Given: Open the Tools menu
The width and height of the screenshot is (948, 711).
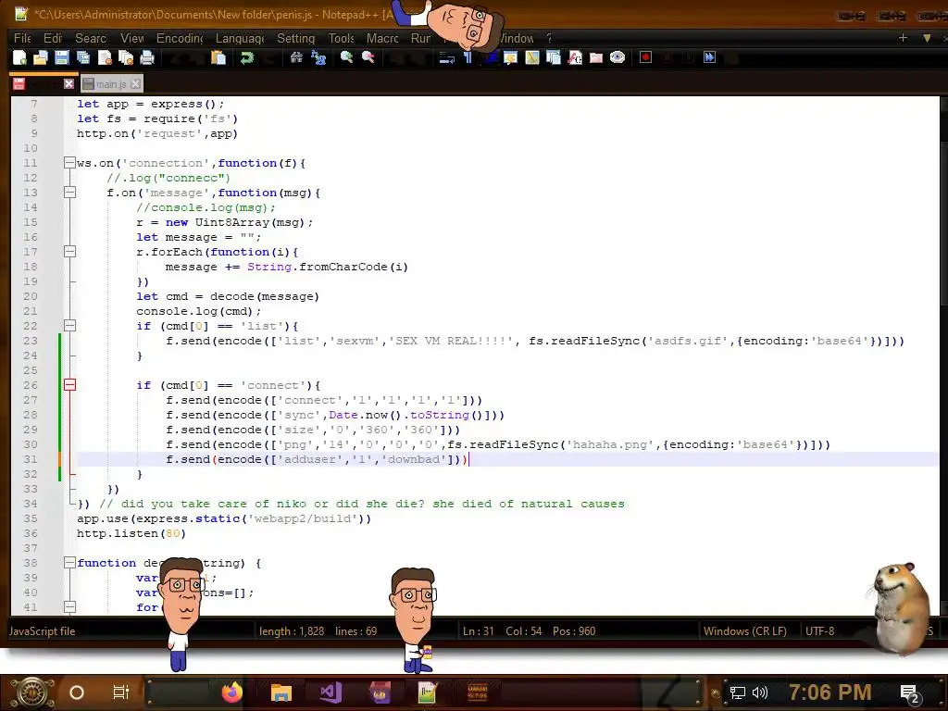Looking at the screenshot, I should 341,38.
